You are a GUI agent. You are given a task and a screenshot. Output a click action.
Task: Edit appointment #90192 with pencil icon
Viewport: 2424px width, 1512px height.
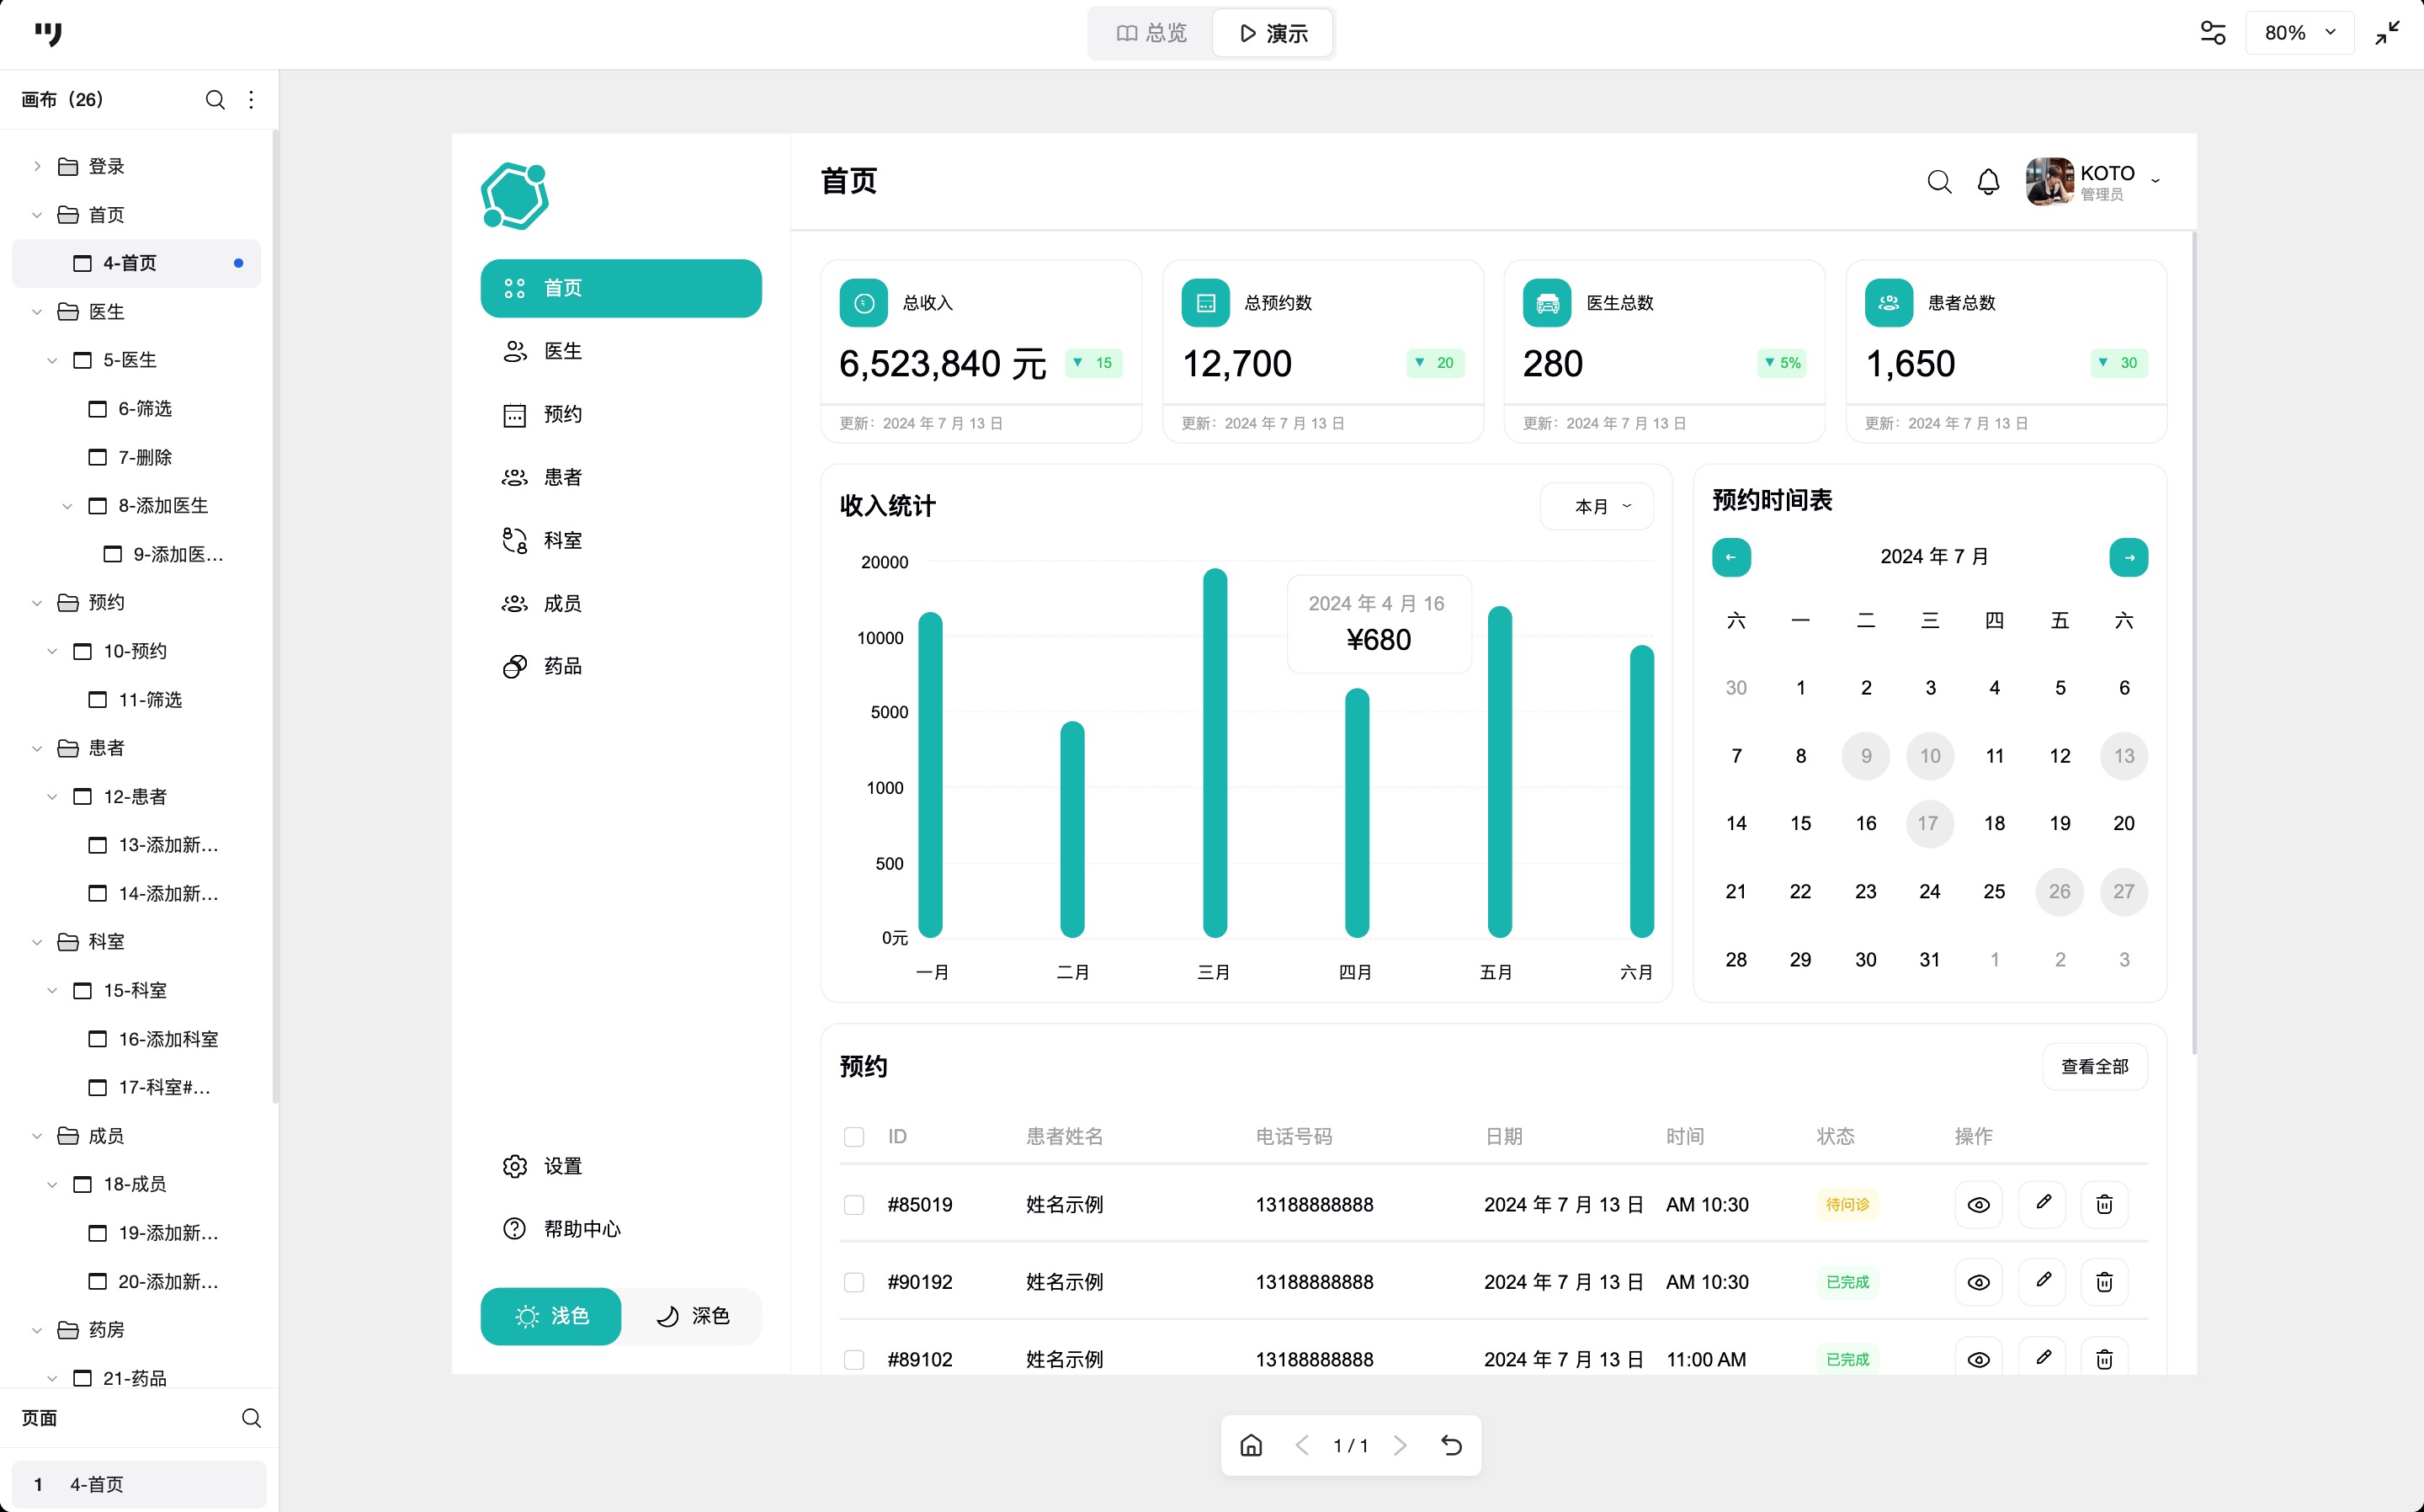2042,1281
